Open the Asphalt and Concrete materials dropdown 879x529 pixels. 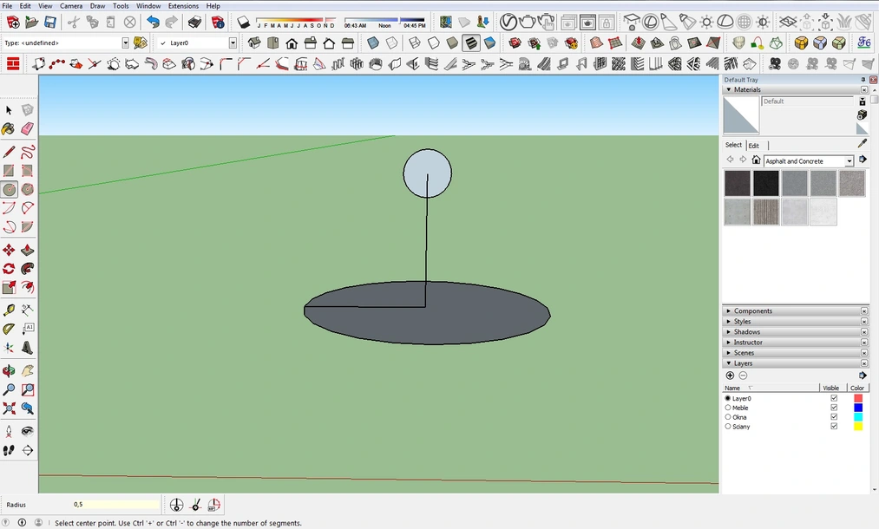(848, 160)
